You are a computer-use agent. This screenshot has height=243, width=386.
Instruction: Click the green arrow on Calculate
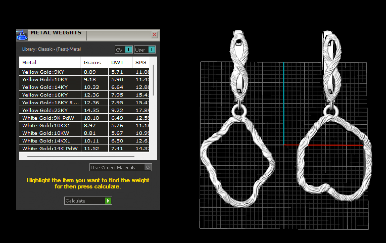coord(108,201)
